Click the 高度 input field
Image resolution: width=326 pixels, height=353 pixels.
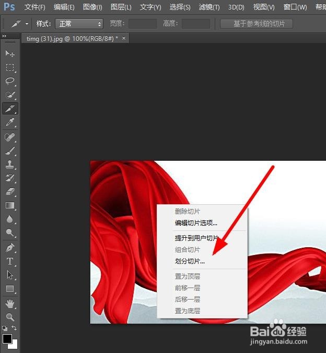pyautogui.click(x=196, y=24)
